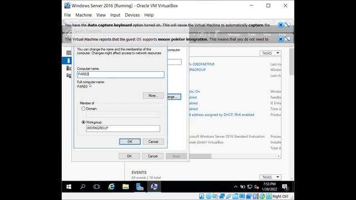Open the Windows Start menu in the guest
This screenshot has width=356, height=200.
coord(69,187)
